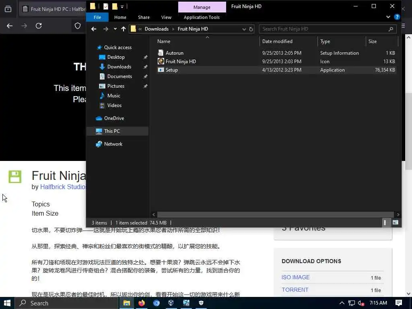Switch to the Home ribbon tab
Viewport: 412px width, 309px height.
pyautogui.click(x=120, y=17)
